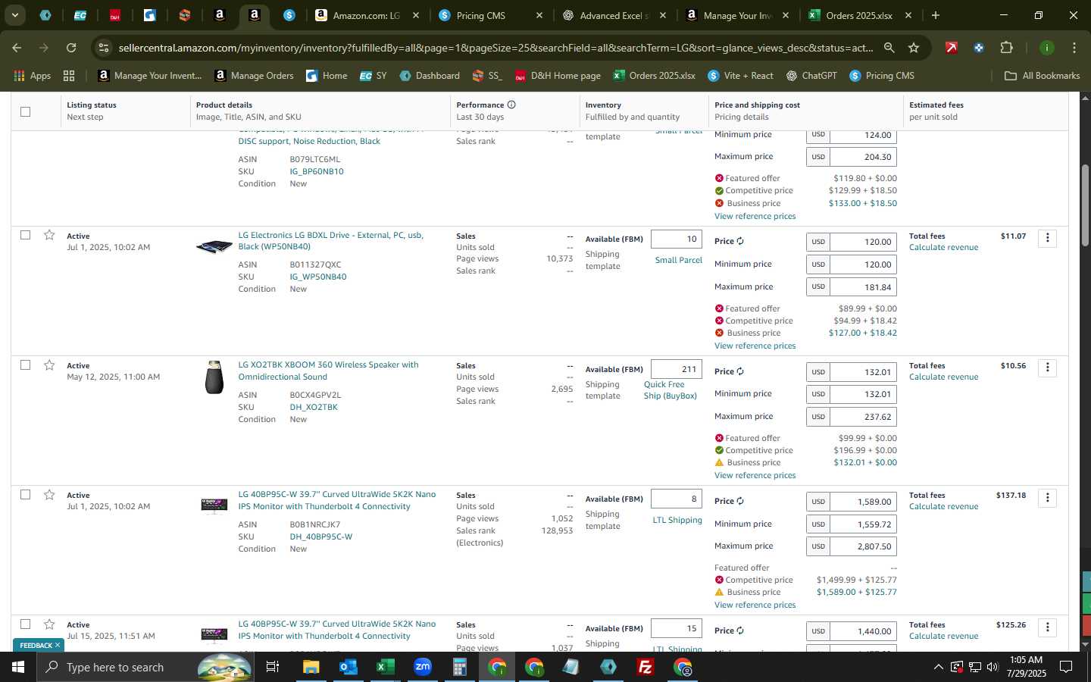Open three-dot menu for the $137.18 fees row
This screenshot has height=682, width=1091.
[1047, 498]
